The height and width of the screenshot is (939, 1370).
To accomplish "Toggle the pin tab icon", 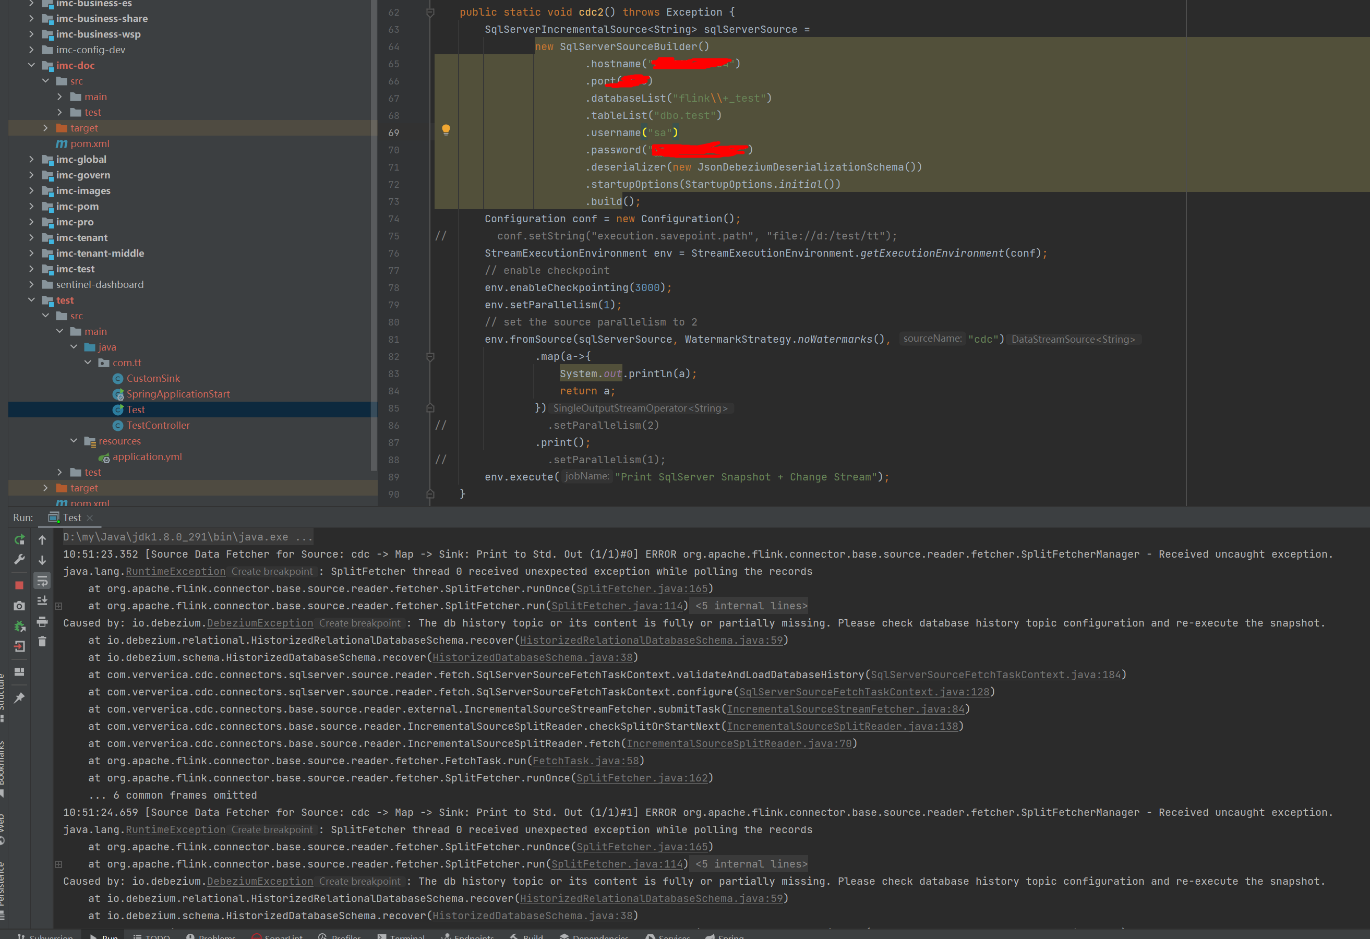I will point(19,698).
